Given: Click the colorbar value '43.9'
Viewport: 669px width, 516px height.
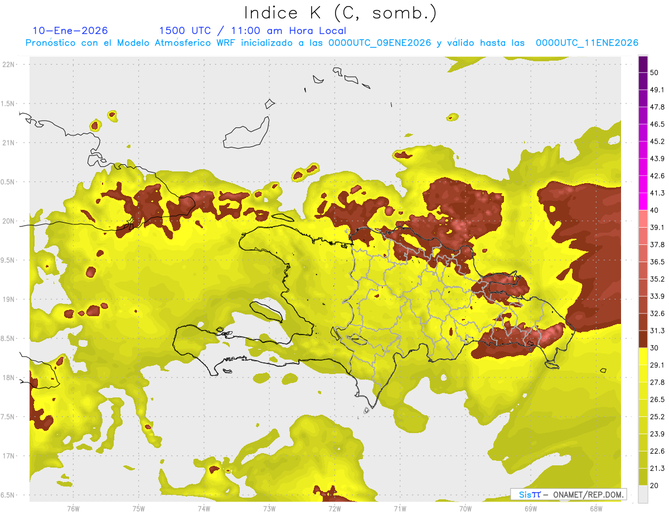Looking at the screenshot, I should [x=657, y=159].
